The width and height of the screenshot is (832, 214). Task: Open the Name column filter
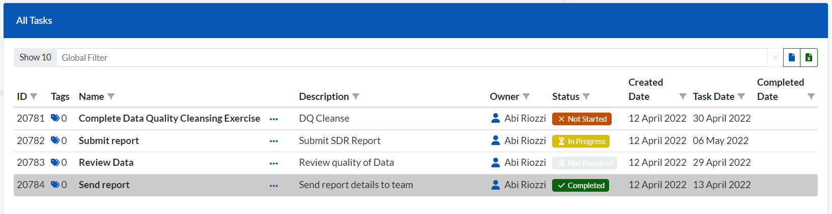(x=111, y=96)
